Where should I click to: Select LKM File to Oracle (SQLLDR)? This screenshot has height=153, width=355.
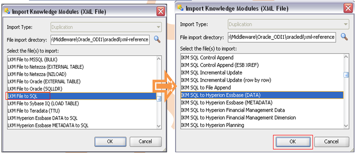(x=82, y=89)
